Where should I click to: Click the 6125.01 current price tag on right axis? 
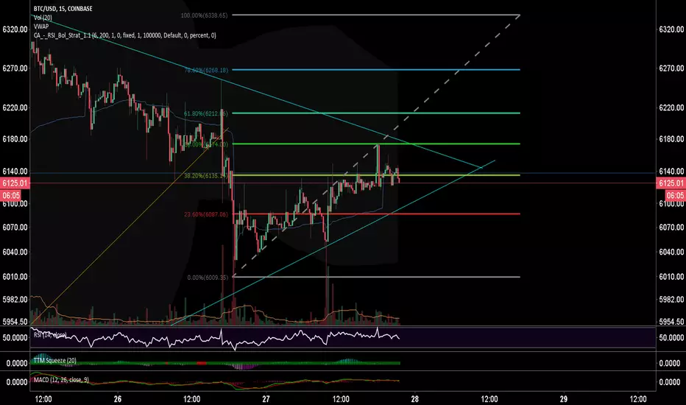(x=671, y=183)
